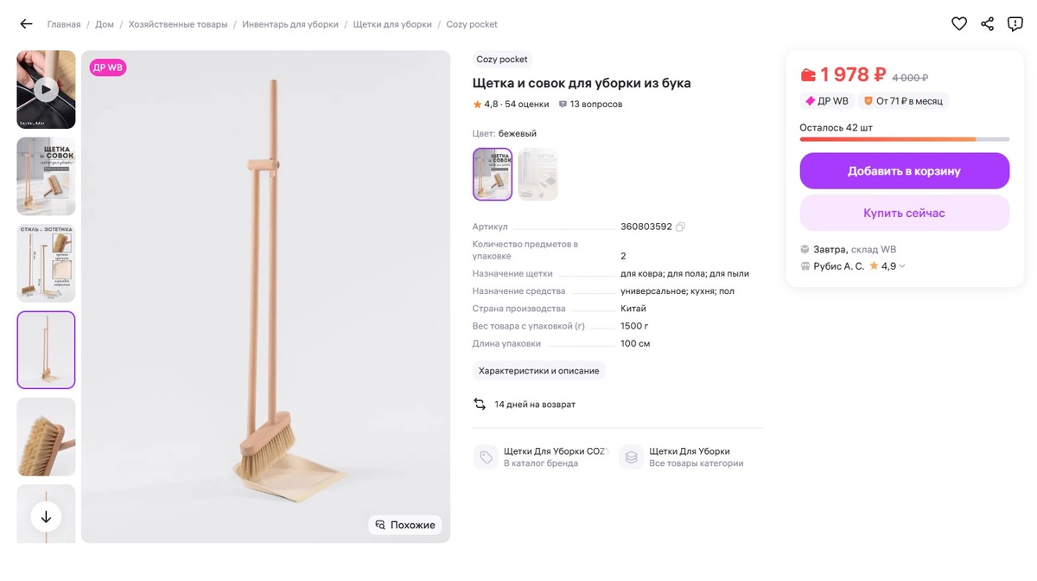Expand Характеристики и описание section
The image size is (1037, 581).
click(x=538, y=371)
